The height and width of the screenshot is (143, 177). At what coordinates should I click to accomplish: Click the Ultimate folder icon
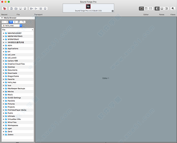coord(6,116)
